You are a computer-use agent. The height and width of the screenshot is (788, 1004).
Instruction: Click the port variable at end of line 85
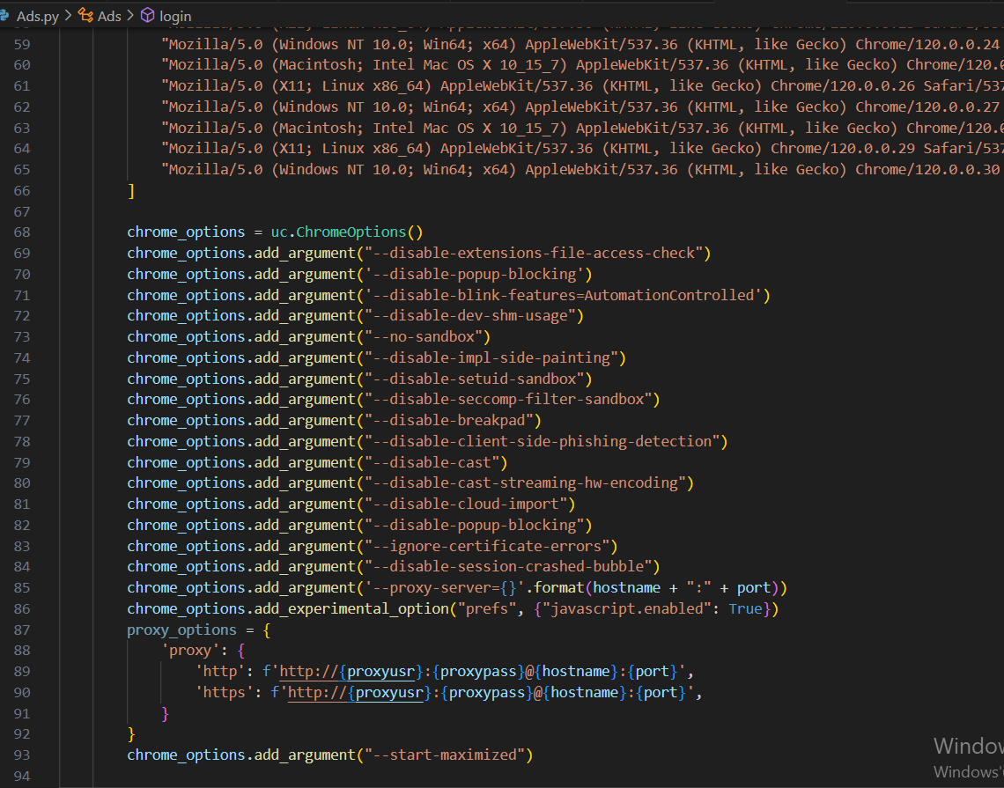(754, 587)
